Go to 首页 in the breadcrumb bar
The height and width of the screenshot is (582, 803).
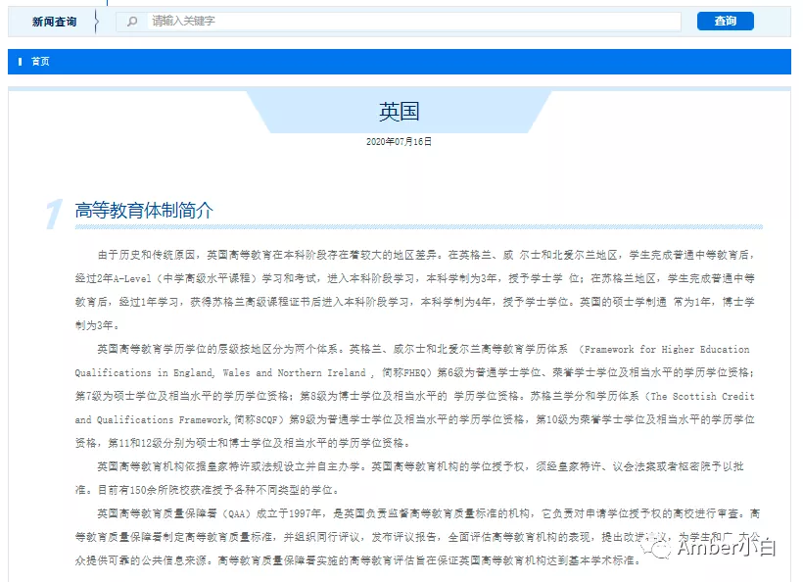coord(40,62)
